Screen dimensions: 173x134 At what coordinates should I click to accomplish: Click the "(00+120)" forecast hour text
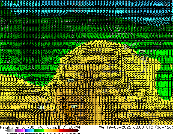[164, 127]
